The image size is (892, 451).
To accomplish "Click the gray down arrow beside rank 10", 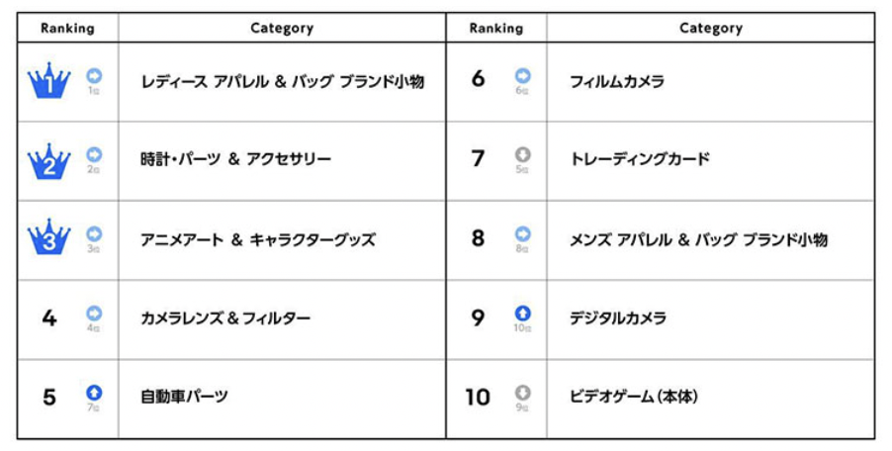I will pyautogui.click(x=522, y=392).
